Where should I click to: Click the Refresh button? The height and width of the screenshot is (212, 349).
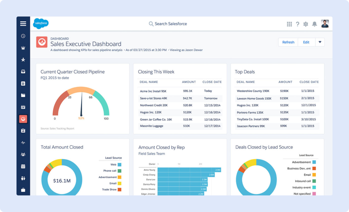(x=288, y=42)
